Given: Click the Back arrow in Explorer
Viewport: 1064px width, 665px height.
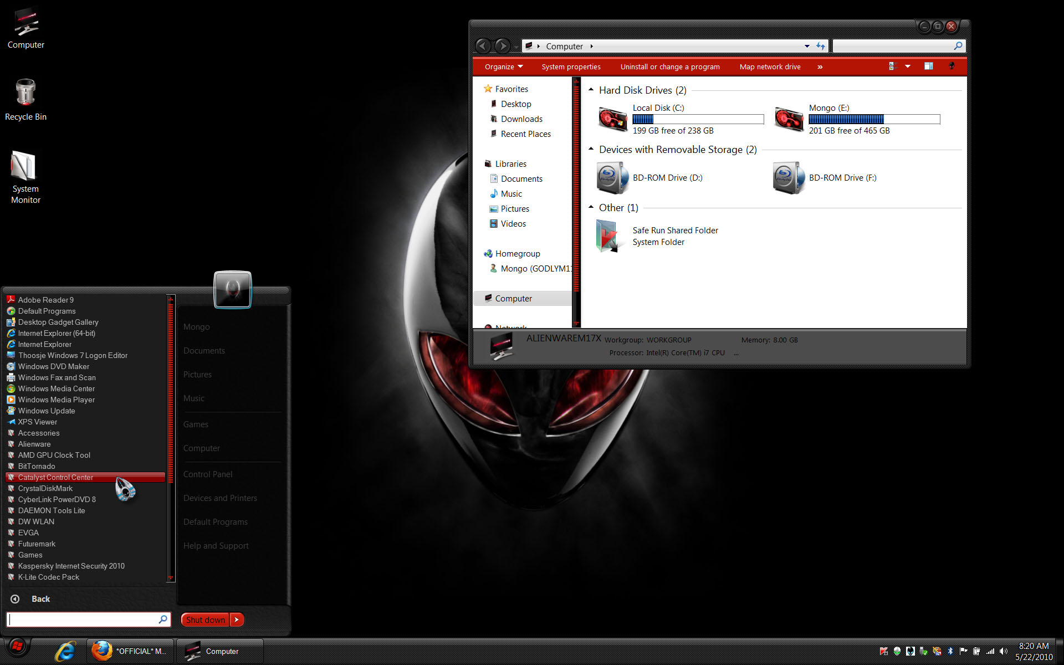Looking at the screenshot, I should click(483, 45).
